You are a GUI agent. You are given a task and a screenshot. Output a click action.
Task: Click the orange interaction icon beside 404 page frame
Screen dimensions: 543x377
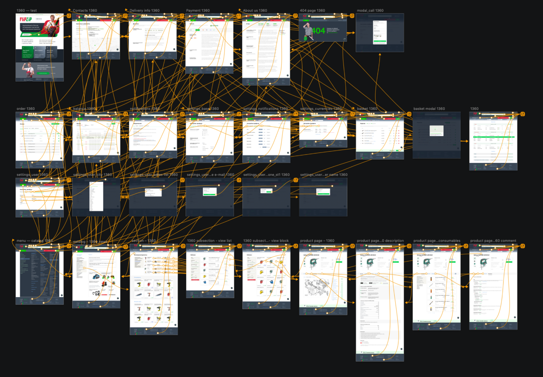(352, 16)
